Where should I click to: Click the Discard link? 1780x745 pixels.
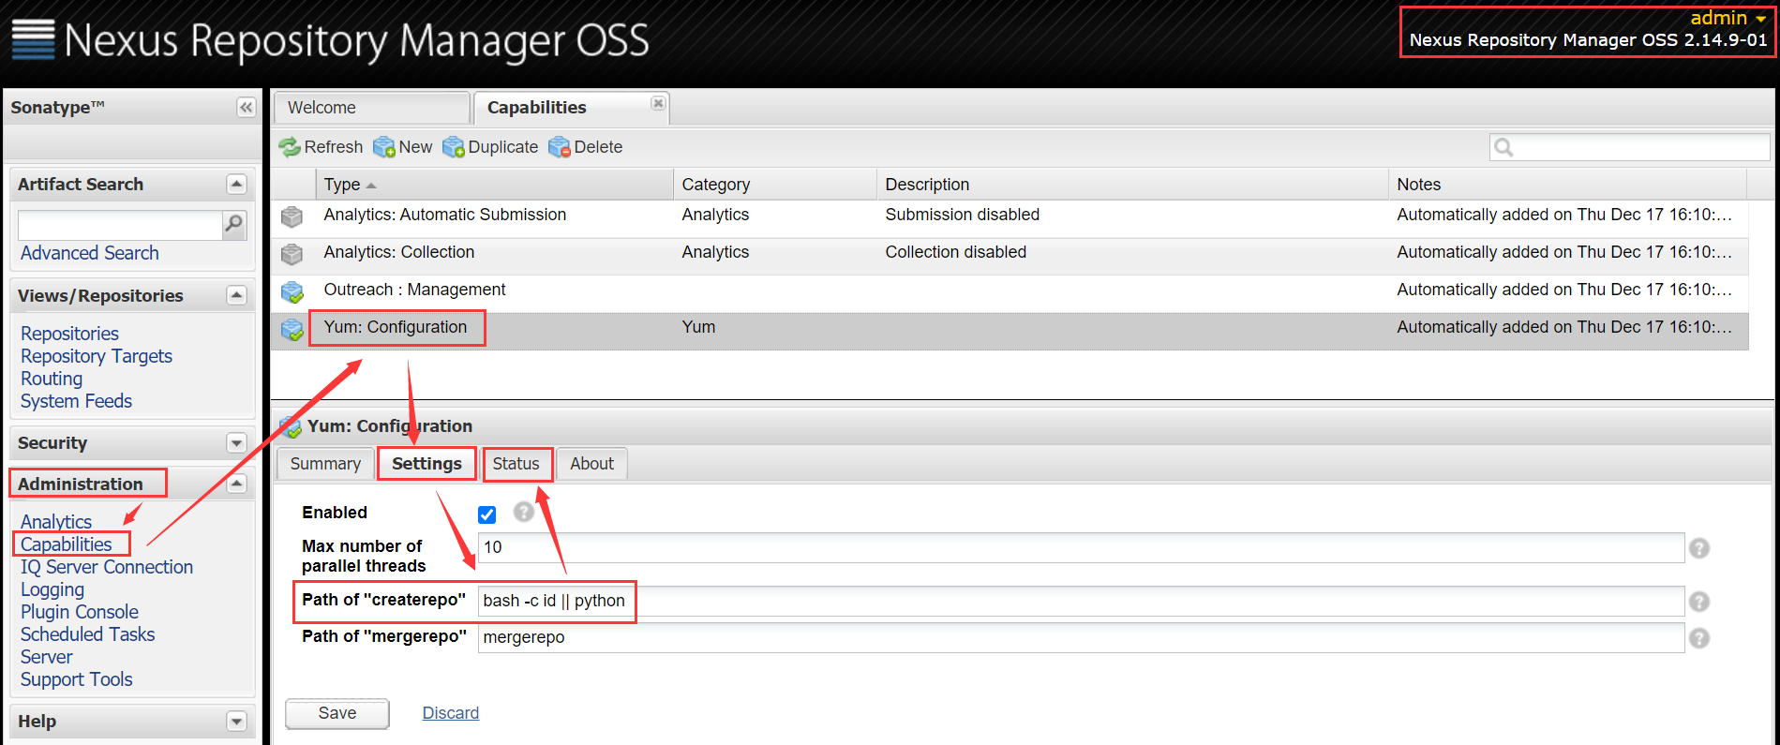[451, 713]
